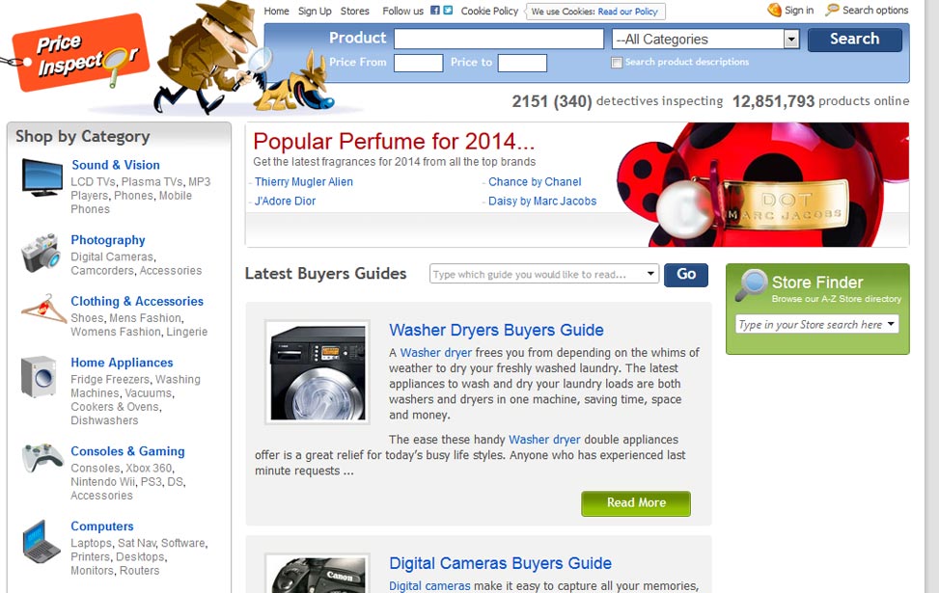Open the Photography category link
The height and width of the screenshot is (593, 939).
108,240
